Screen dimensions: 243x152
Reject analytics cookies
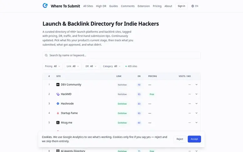pyautogui.click(x=180, y=139)
